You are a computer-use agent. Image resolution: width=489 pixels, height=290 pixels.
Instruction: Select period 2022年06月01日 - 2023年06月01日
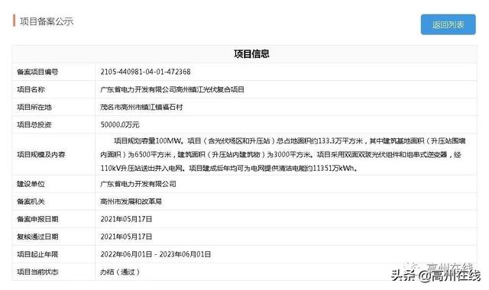pos(156,254)
